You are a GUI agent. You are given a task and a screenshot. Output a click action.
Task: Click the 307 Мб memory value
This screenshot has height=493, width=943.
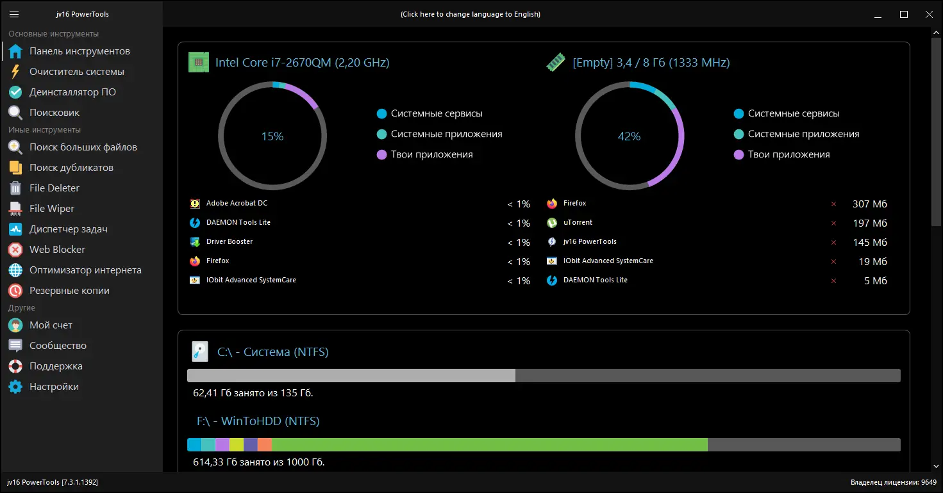(870, 204)
